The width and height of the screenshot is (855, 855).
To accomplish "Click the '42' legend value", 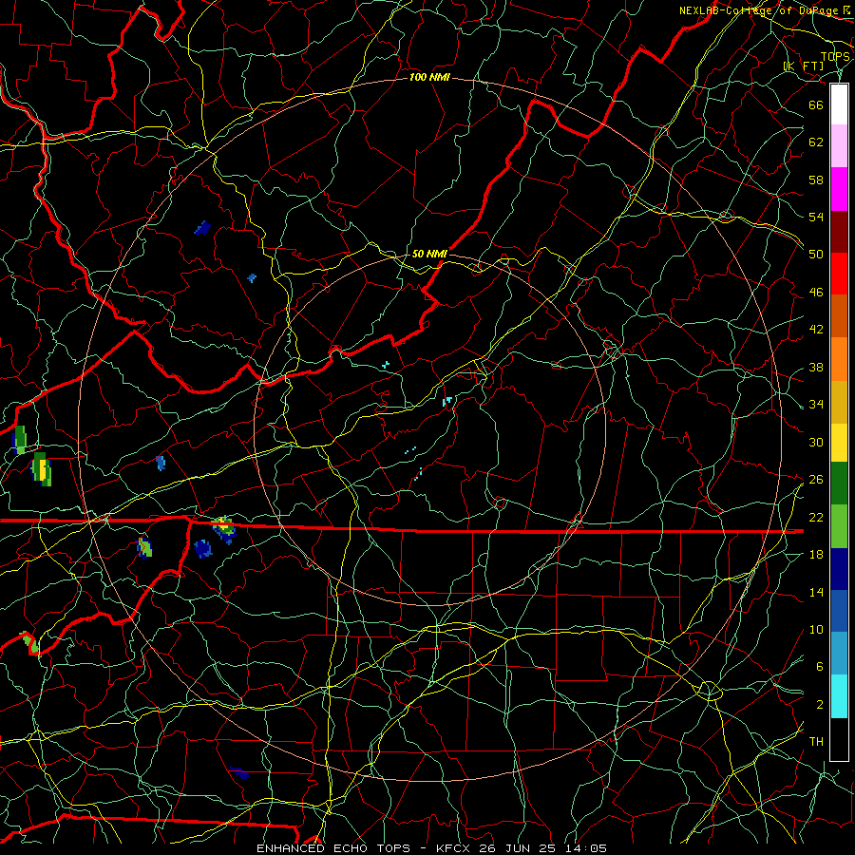I will click(816, 330).
